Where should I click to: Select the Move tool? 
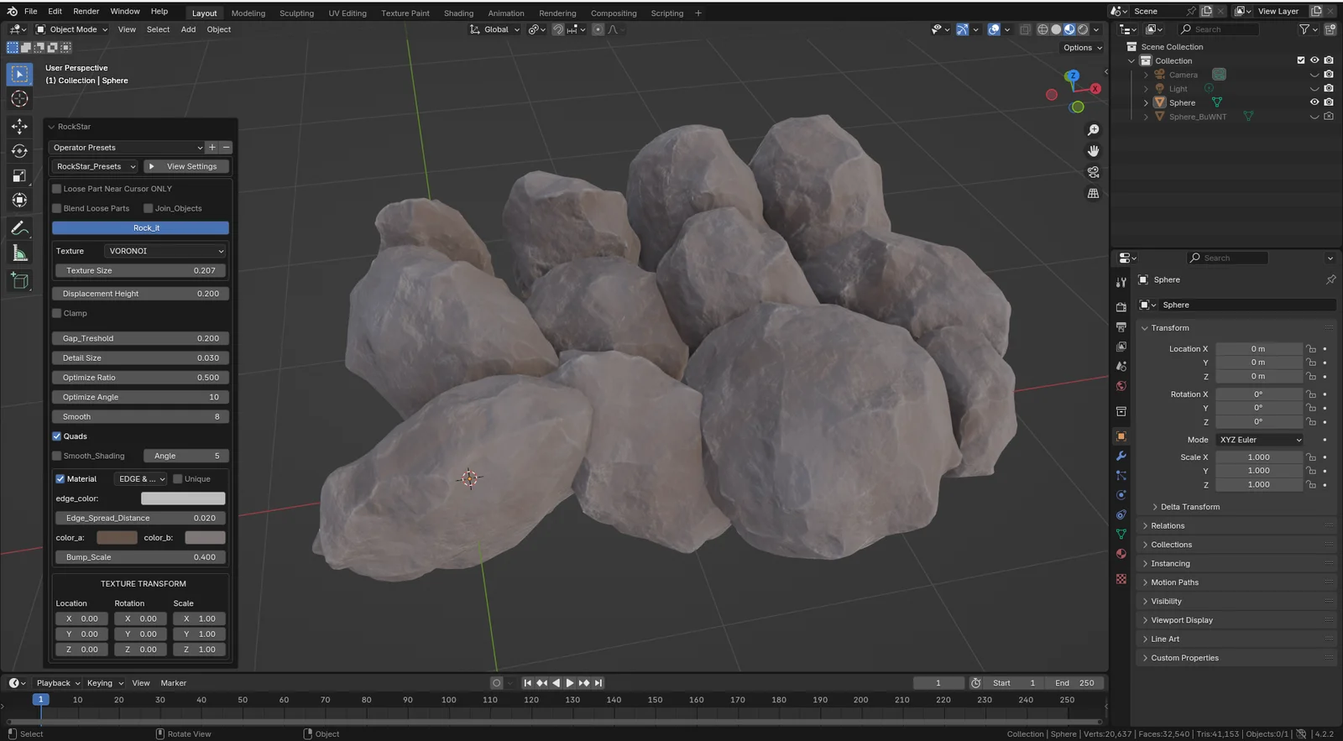click(x=19, y=127)
